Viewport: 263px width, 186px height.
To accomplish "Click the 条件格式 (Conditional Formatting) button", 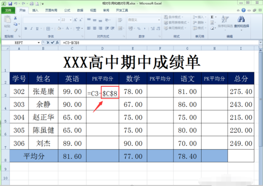I will coord(174,17).
